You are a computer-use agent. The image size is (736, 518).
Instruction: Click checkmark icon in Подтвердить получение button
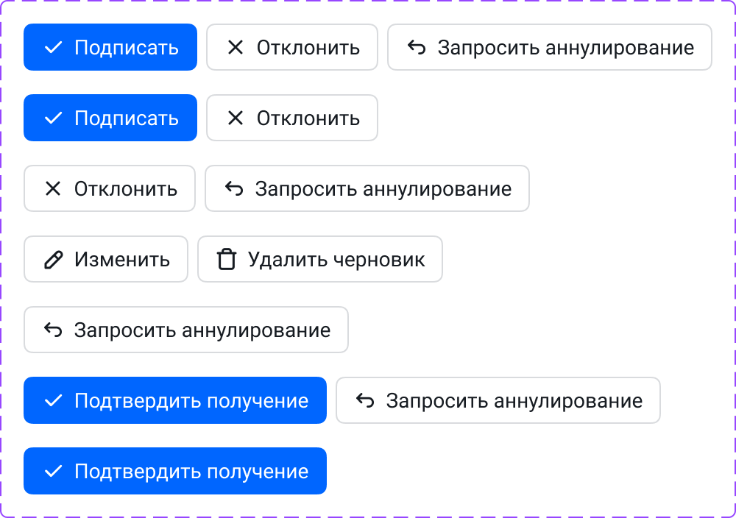(52, 400)
